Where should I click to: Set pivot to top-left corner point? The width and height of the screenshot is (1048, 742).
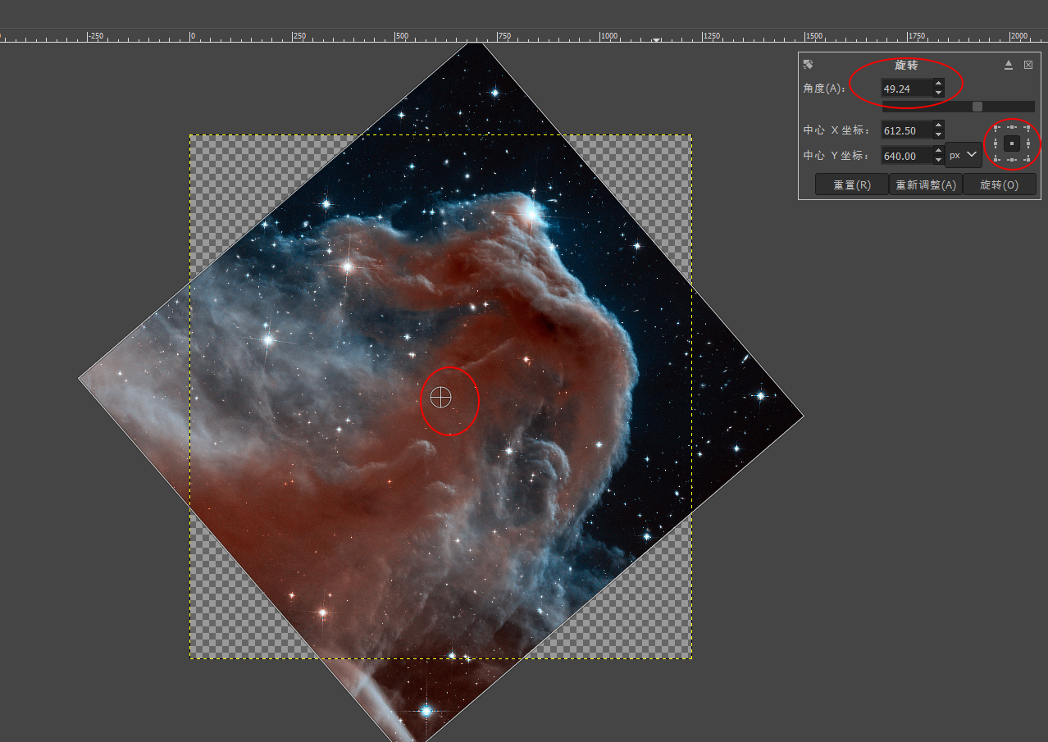tap(996, 127)
